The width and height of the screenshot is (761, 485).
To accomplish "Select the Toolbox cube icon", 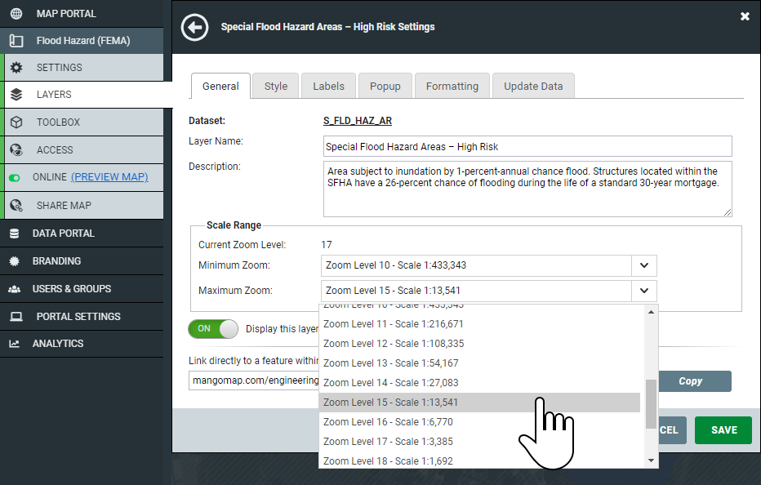I will point(16,122).
